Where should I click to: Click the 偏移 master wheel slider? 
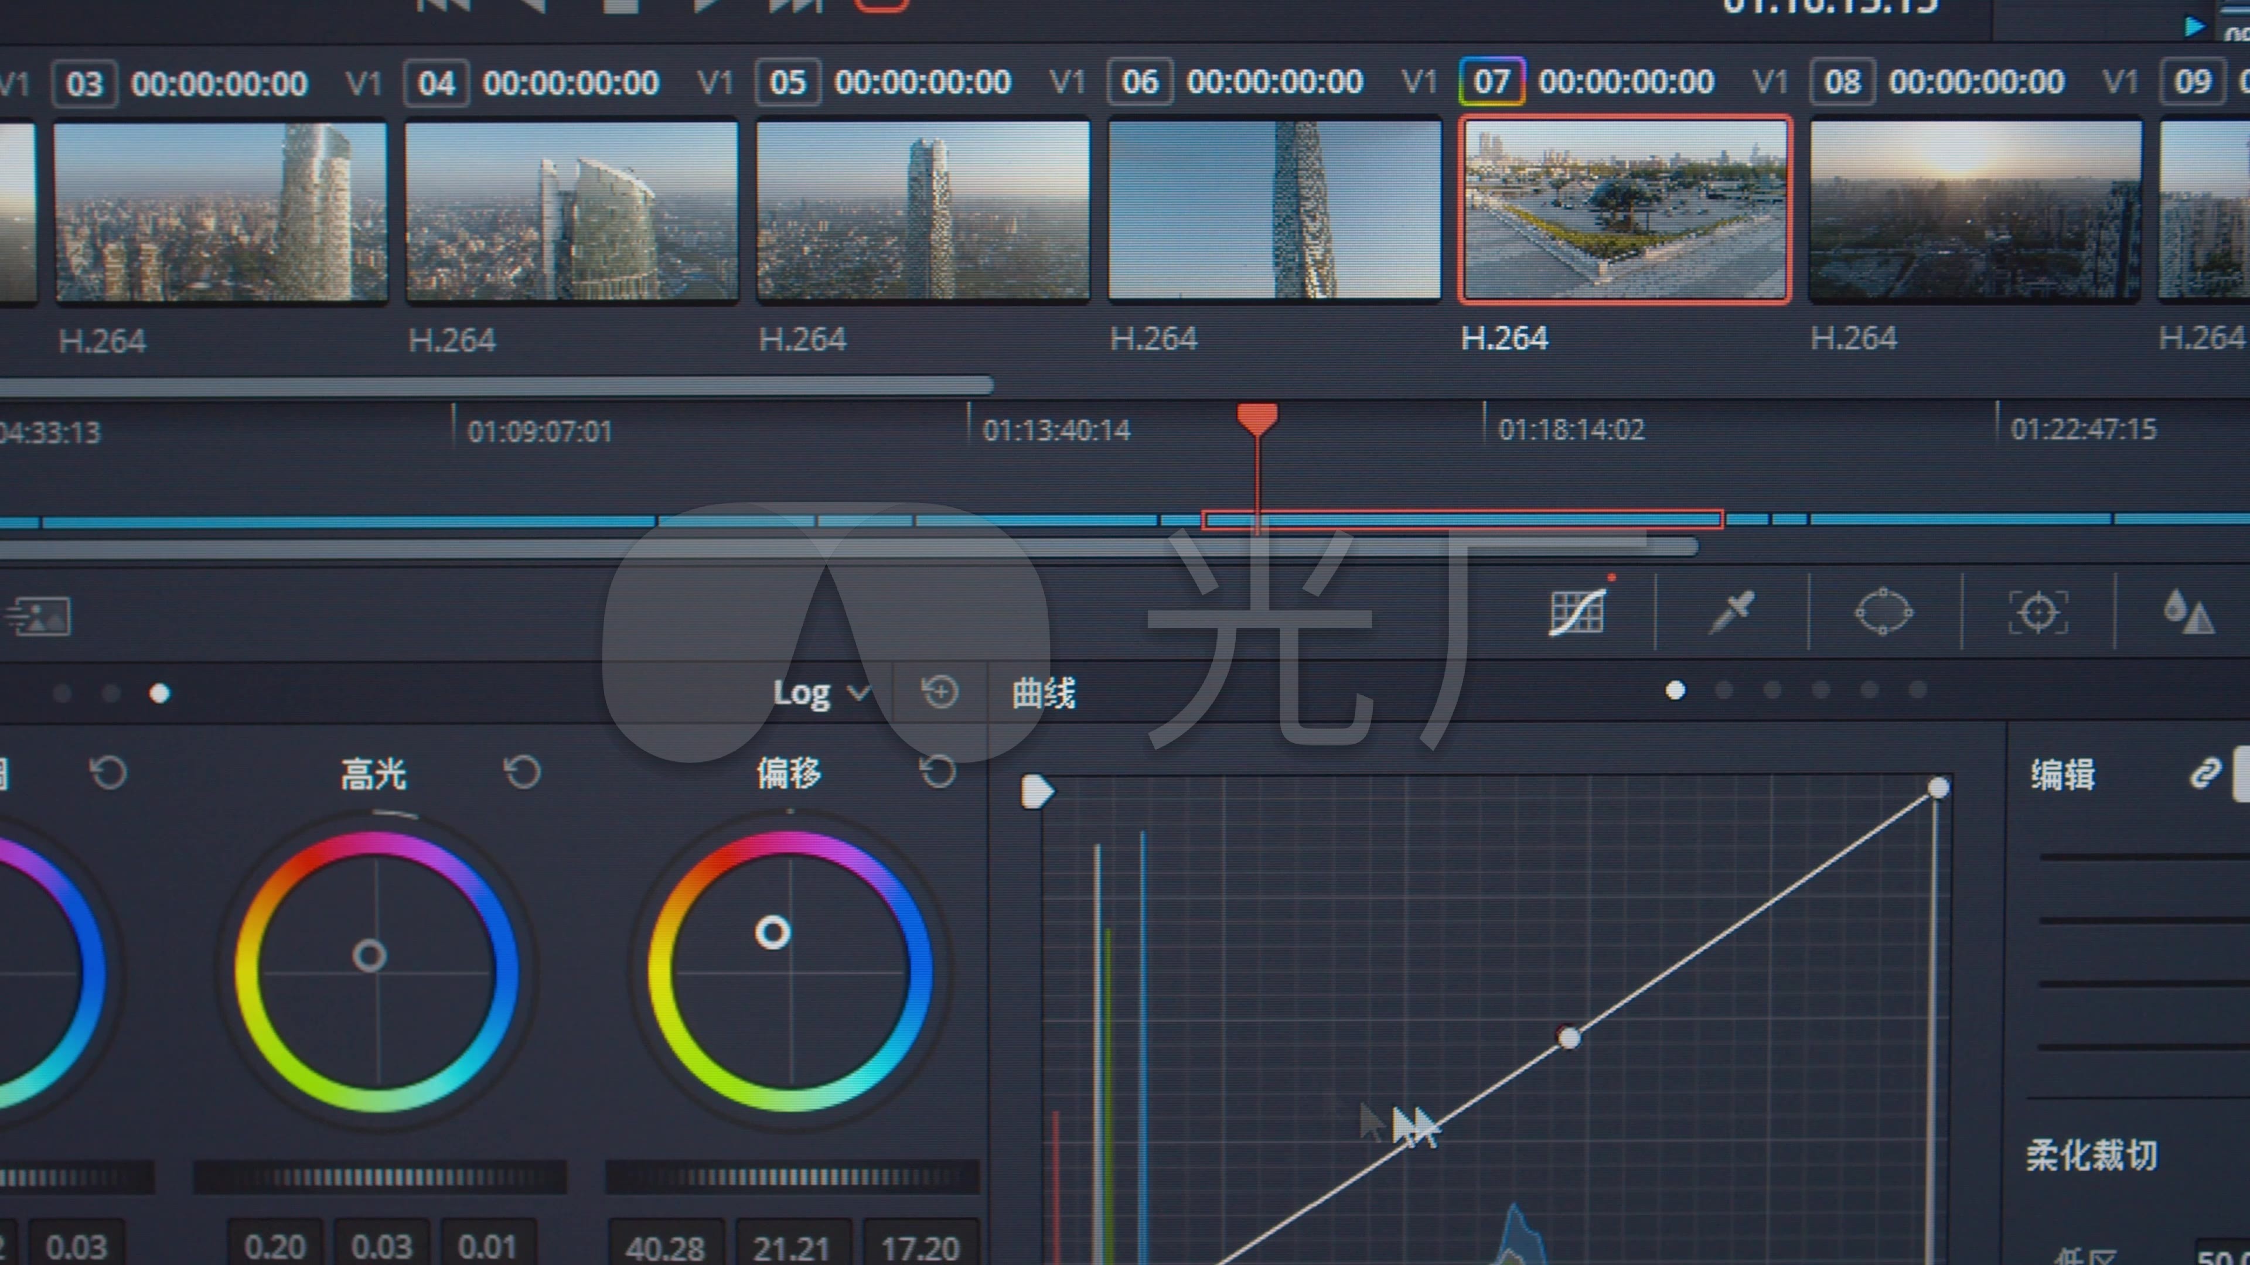(792, 1177)
